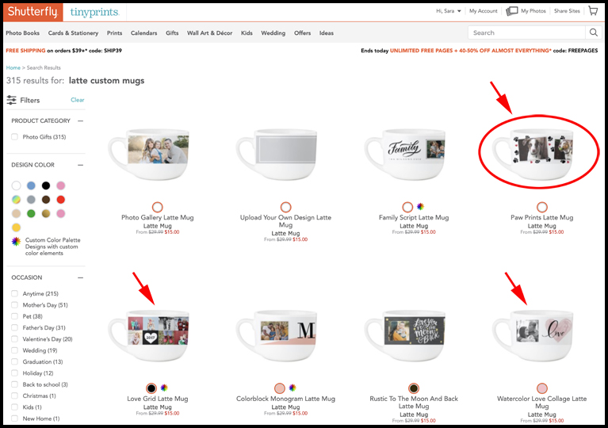608x428 pixels.
Task: Select the black design color filter swatch
Action: 46,185
